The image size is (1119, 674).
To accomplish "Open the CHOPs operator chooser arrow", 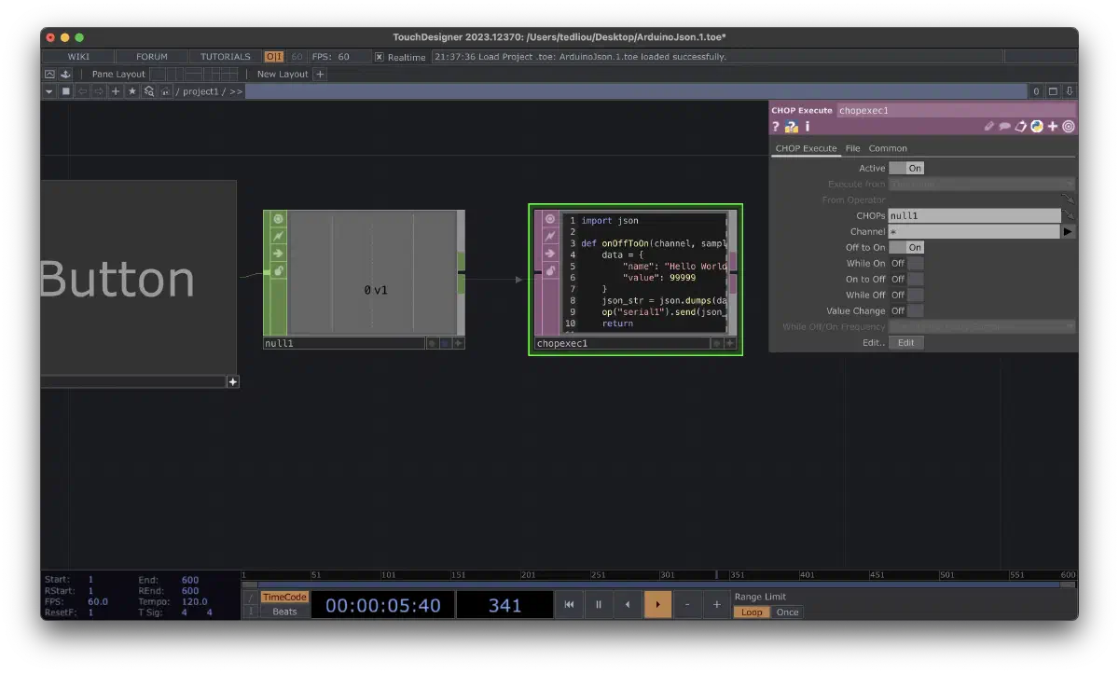I will coord(1069,215).
